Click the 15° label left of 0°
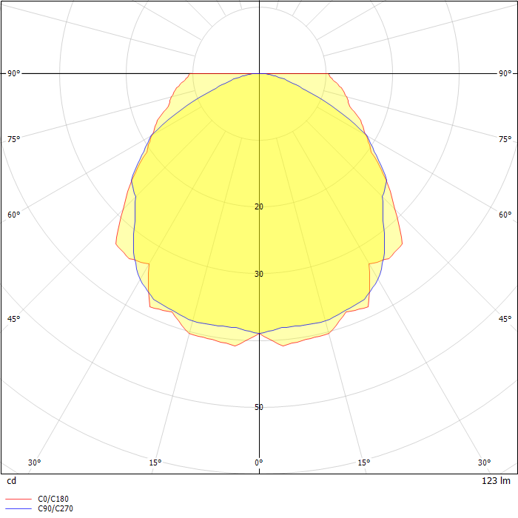 [155, 462]
